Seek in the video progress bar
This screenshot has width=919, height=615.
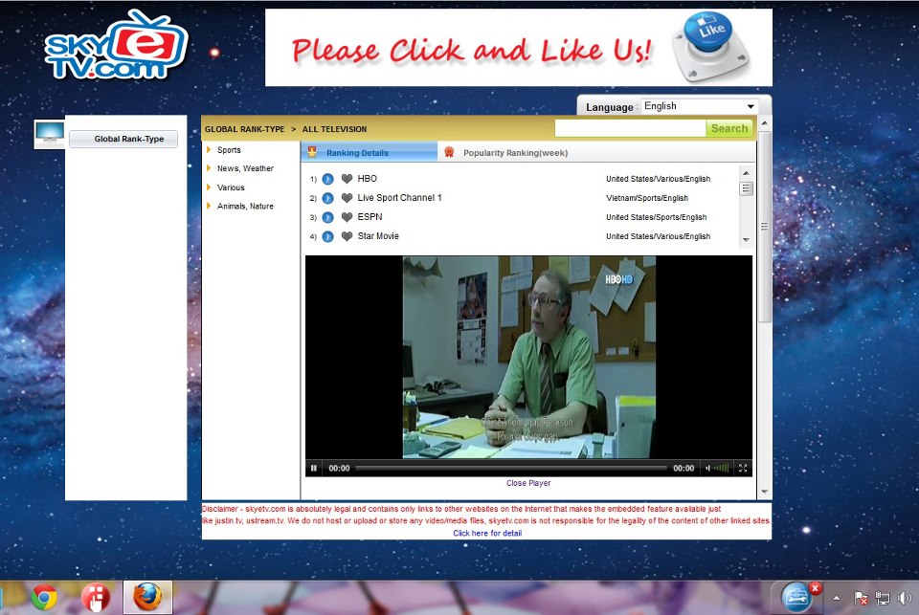click(x=511, y=468)
